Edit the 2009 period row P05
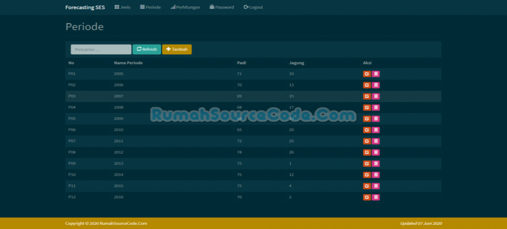This screenshot has height=229, width=507. coord(367,119)
